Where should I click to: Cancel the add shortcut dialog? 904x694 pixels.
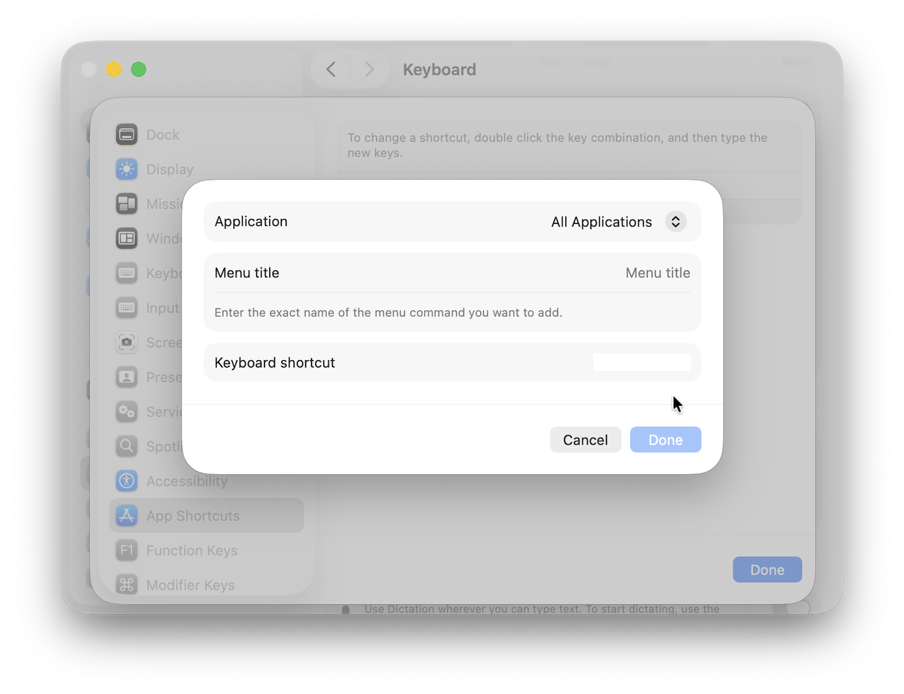point(585,439)
